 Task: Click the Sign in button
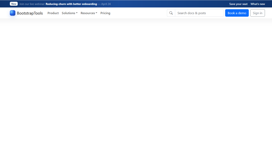(x=257, y=13)
